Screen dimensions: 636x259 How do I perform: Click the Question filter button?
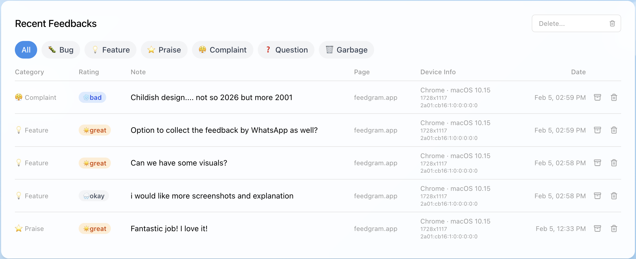(286, 50)
